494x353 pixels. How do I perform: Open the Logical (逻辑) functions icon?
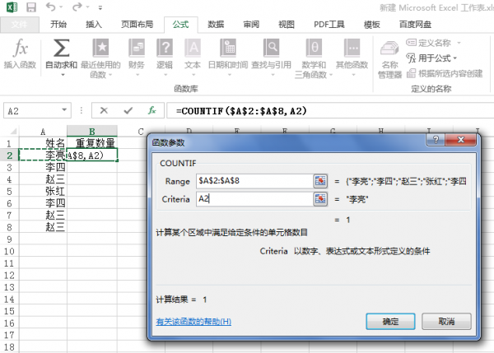pos(165,48)
